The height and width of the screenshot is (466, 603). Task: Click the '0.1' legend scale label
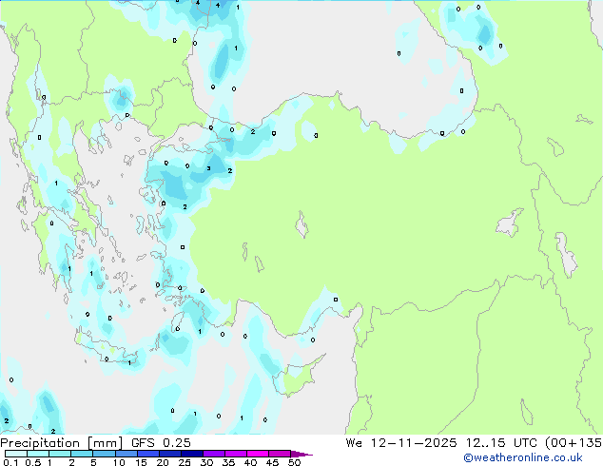point(10,462)
